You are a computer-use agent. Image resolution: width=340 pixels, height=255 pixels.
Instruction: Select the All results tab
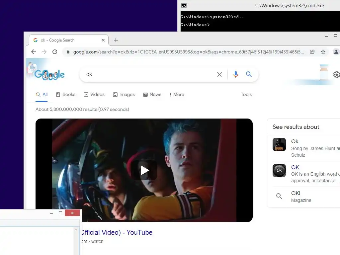[x=42, y=95]
